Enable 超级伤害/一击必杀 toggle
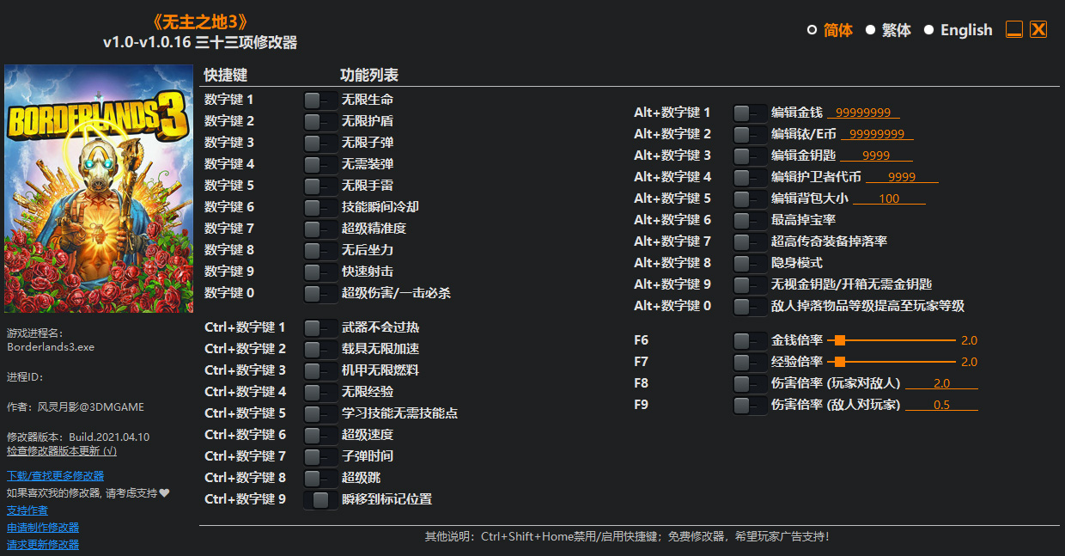The image size is (1065, 556). (x=320, y=294)
